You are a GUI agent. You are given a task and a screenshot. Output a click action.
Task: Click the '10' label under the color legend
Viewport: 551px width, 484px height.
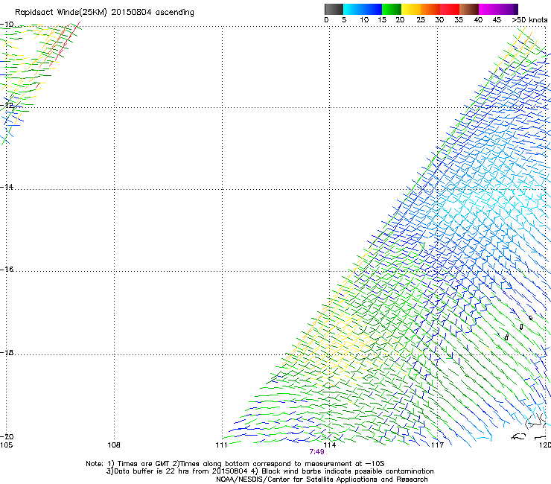point(364,20)
